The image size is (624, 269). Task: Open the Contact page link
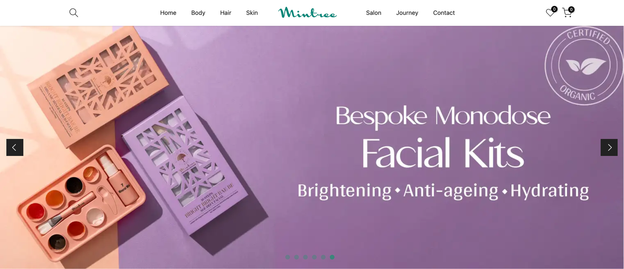[x=444, y=13]
